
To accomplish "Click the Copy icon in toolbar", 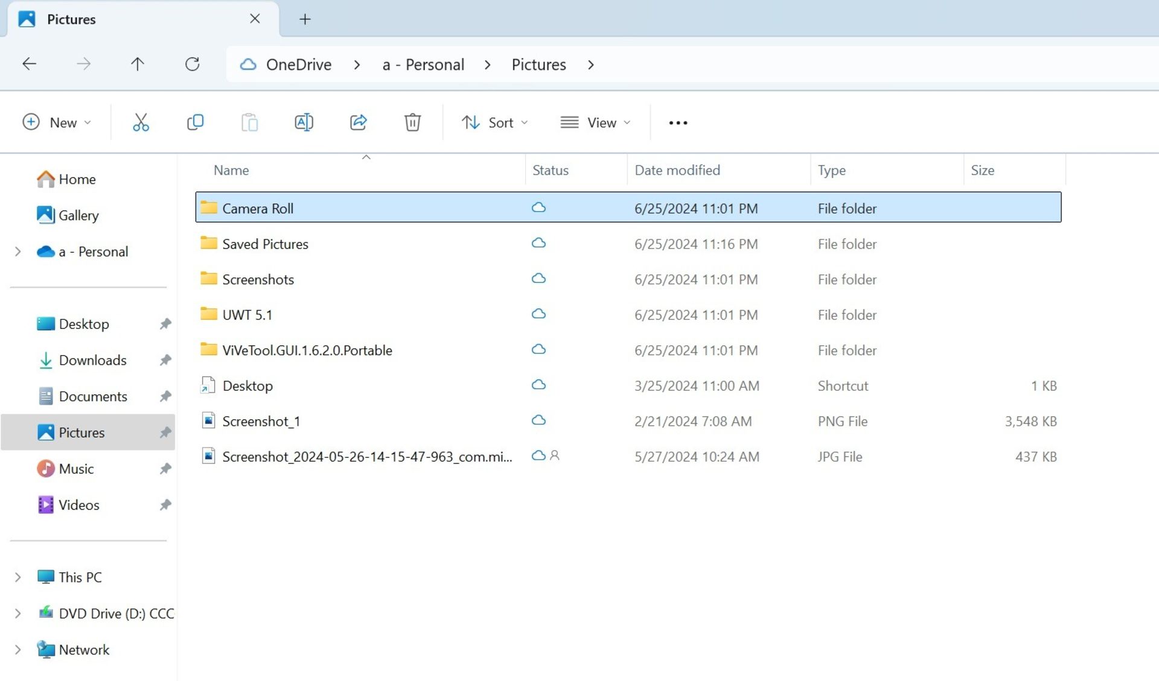I will pyautogui.click(x=194, y=122).
